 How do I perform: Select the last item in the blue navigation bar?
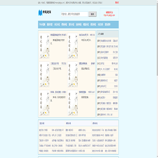(108, 25)
